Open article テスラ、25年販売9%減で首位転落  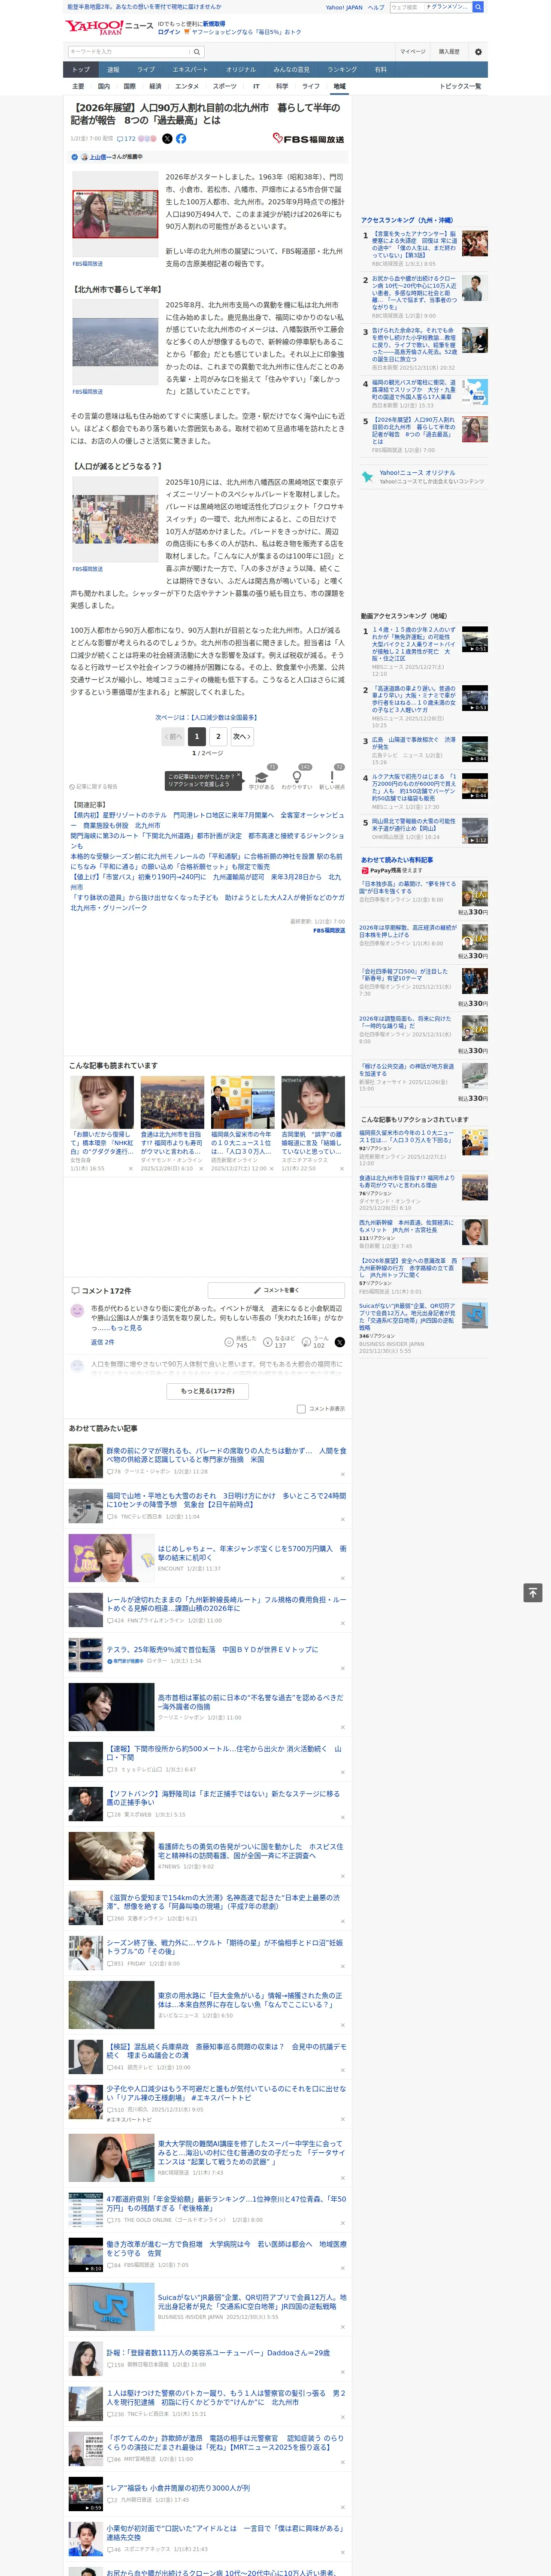click(x=212, y=1649)
